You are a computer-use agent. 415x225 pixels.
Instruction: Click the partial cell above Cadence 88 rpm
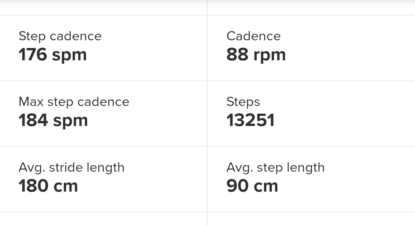coord(311,8)
